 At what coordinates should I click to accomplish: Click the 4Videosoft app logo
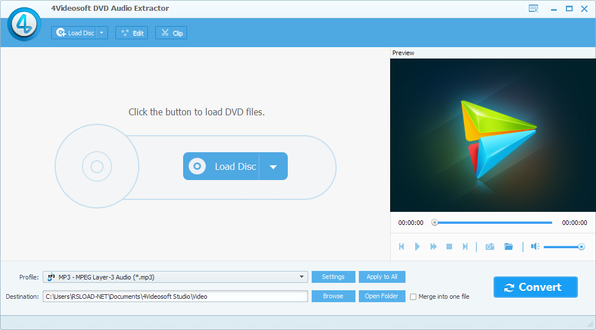pyautogui.click(x=24, y=24)
